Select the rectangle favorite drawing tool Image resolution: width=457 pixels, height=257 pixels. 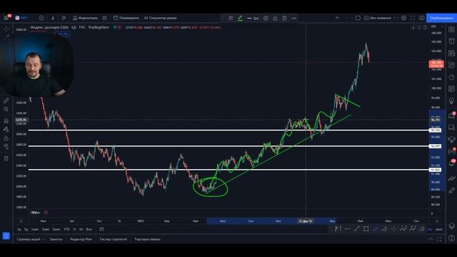(366, 229)
